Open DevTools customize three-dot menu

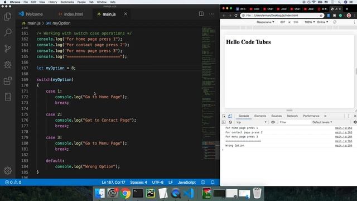click(x=349, y=116)
